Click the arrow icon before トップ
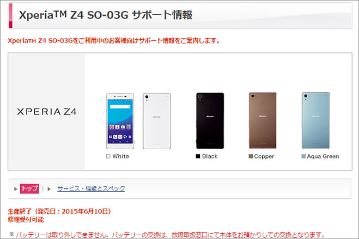 pos(16,189)
